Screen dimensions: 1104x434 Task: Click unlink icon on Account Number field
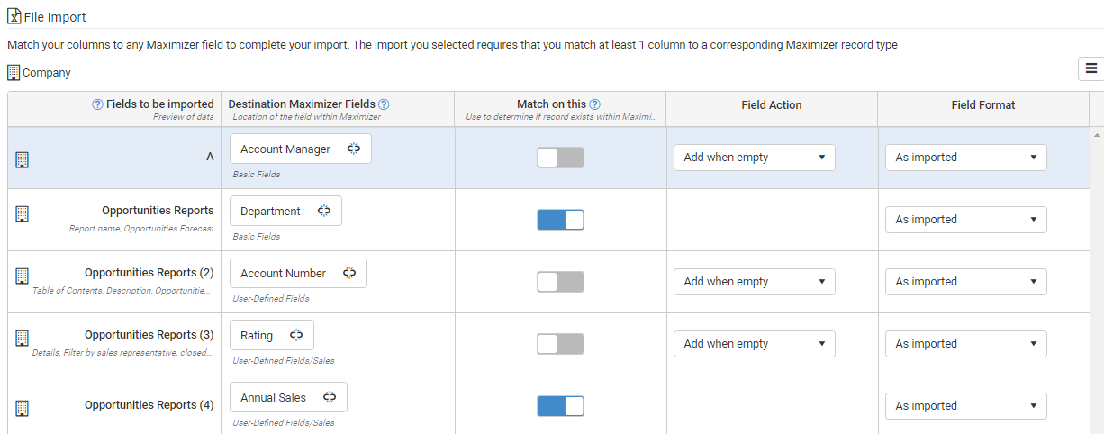click(349, 274)
